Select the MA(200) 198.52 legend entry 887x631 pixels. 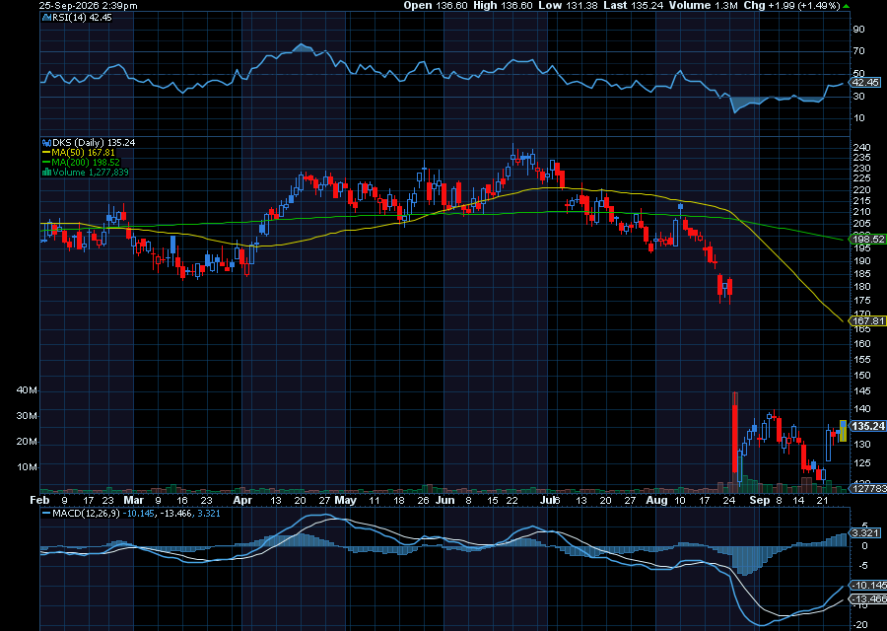[x=86, y=163]
